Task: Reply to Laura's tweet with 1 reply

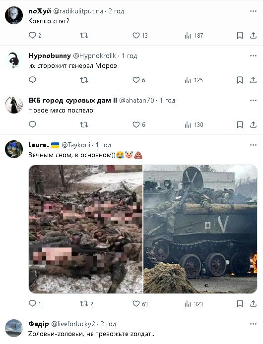Action: (x=35, y=304)
